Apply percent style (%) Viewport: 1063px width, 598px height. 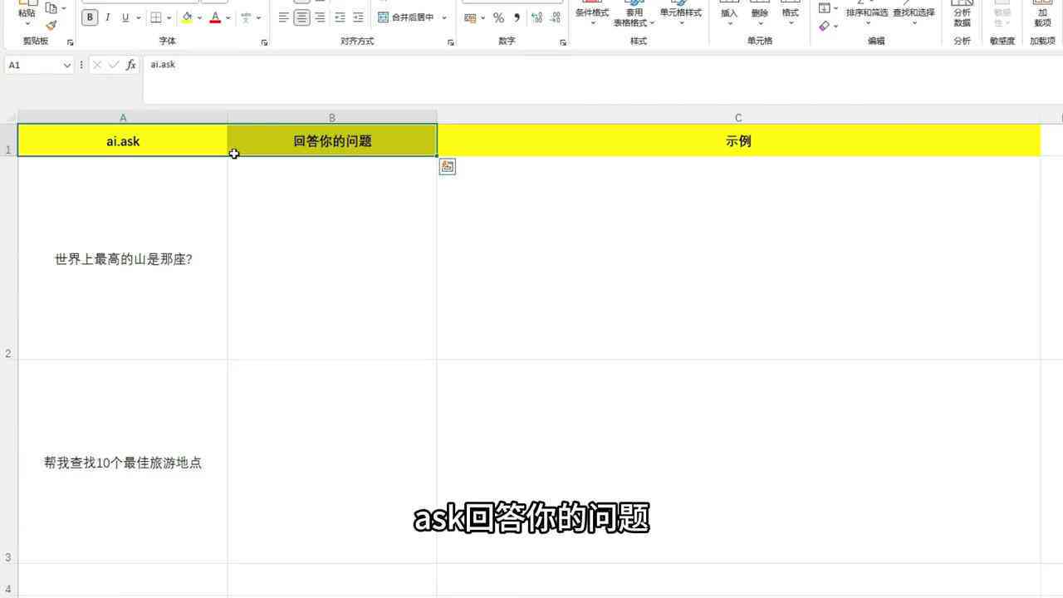[x=498, y=17]
